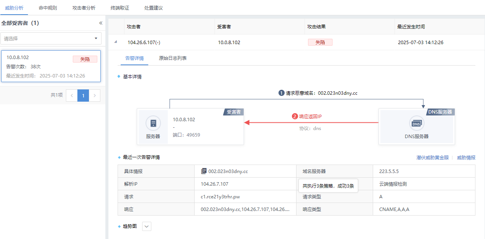Open the 潜伏威胁黄金眼 link
485x239 pixels.
(x=433, y=157)
